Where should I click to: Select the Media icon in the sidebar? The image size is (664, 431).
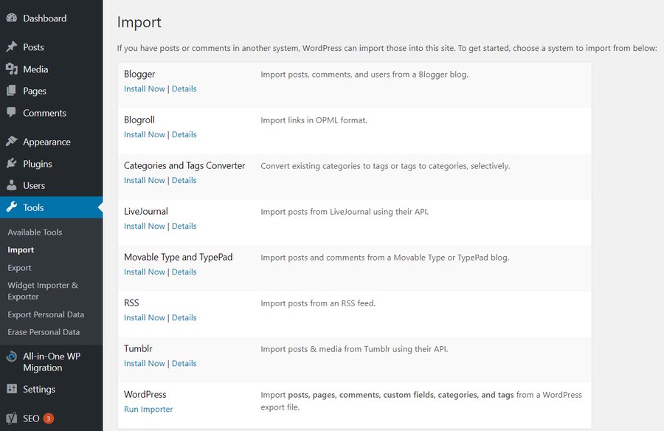pyautogui.click(x=12, y=70)
